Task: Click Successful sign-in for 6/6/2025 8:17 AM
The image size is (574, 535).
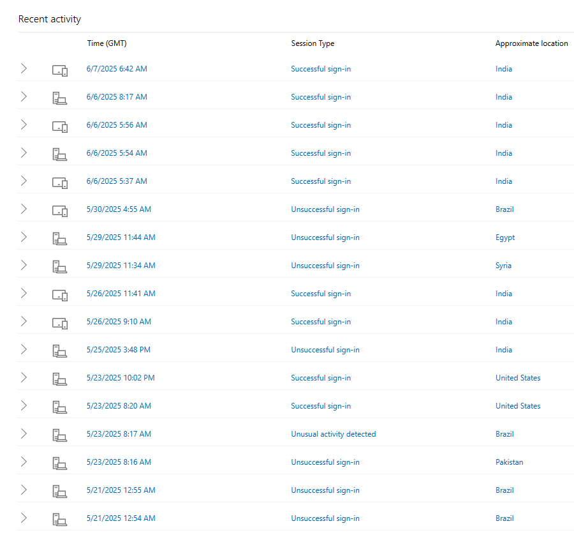Action: click(x=321, y=97)
